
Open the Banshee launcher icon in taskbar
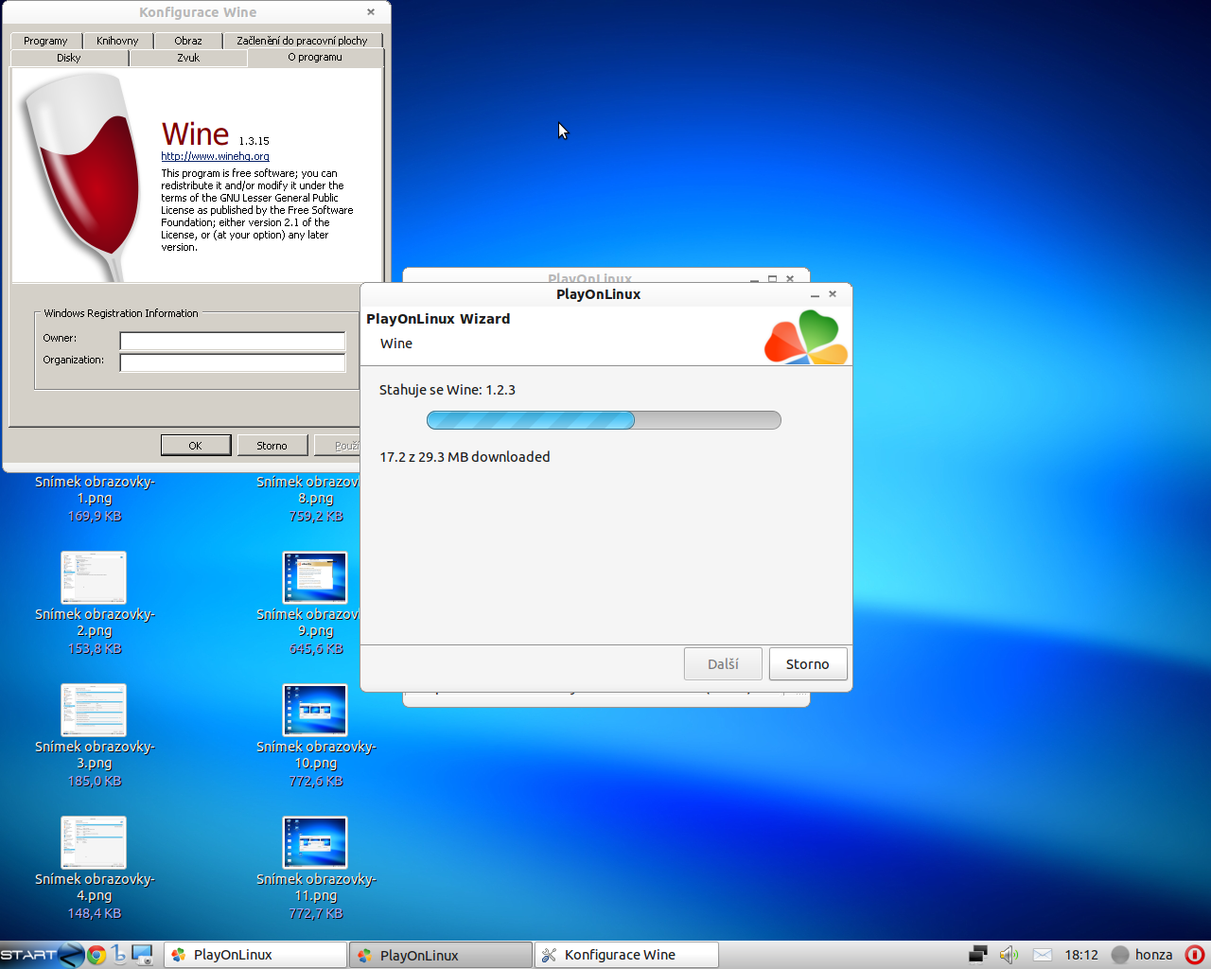pyautogui.click(x=119, y=955)
